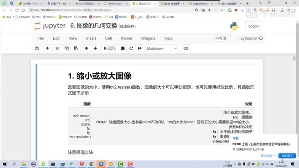Move the selected cell down

(95, 49)
